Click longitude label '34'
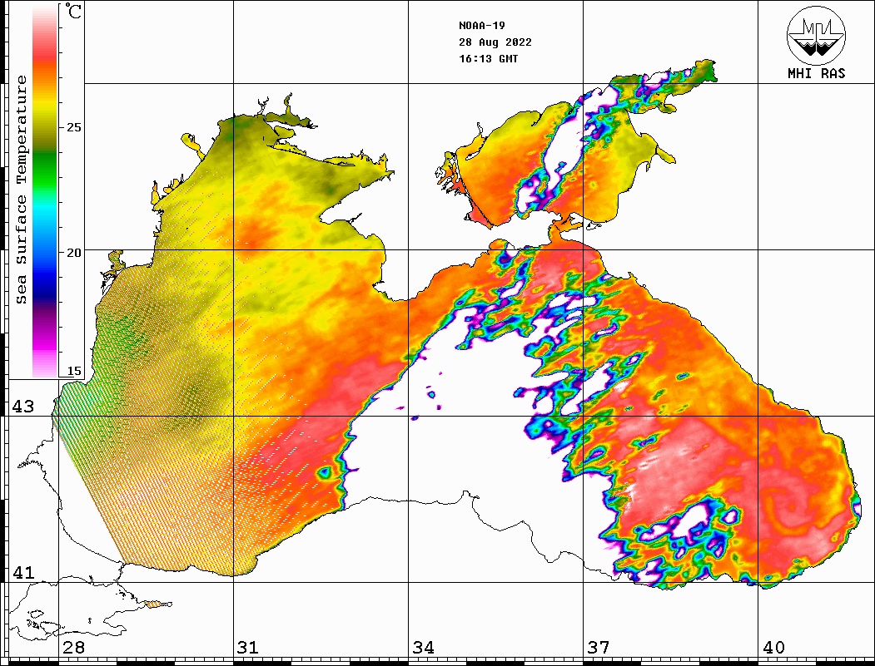 424,648
